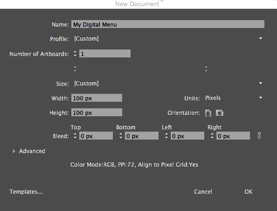Click the Right bleed input field

(x=233, y=136)
